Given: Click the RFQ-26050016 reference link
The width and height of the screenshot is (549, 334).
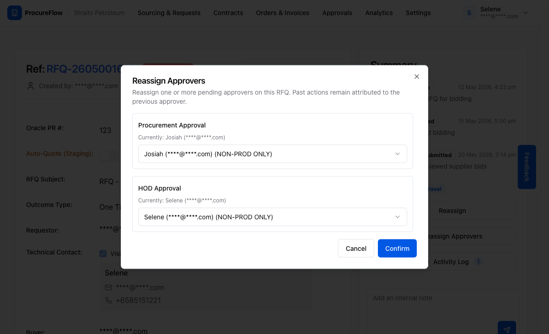Looking at the screenshot, I should coord(85,69).
